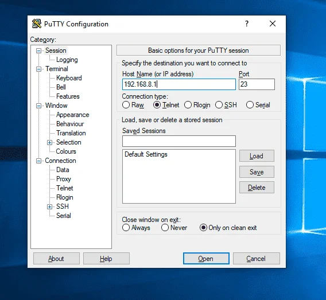Open the Appearance settings category
326x300 pixels.
[x=72, y=115]
